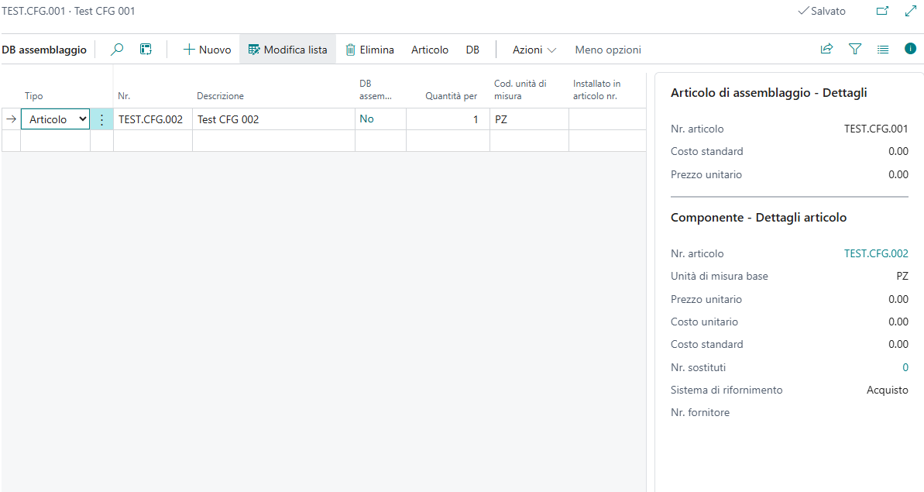
Task: Open row options three-dots menu
Action: click(x=101, y=120)
